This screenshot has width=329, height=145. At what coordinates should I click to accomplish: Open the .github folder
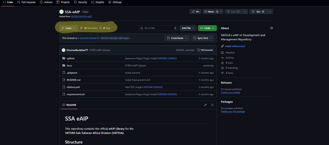coord(71,58)
